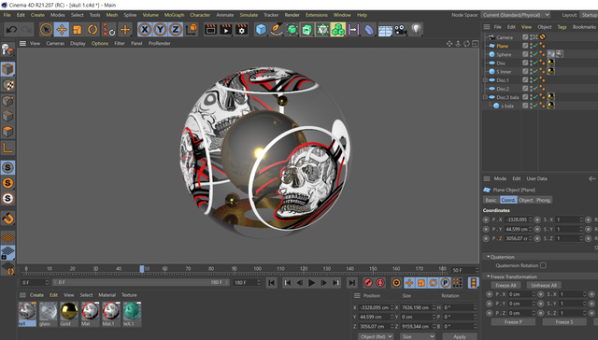Click the Record Active Objects button
The height and width of the screenshot is (340, 598).
(368, 283)
